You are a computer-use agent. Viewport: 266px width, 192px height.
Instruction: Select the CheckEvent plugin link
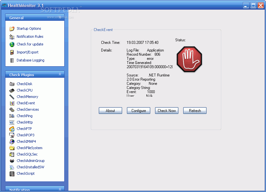pos(26,103)
